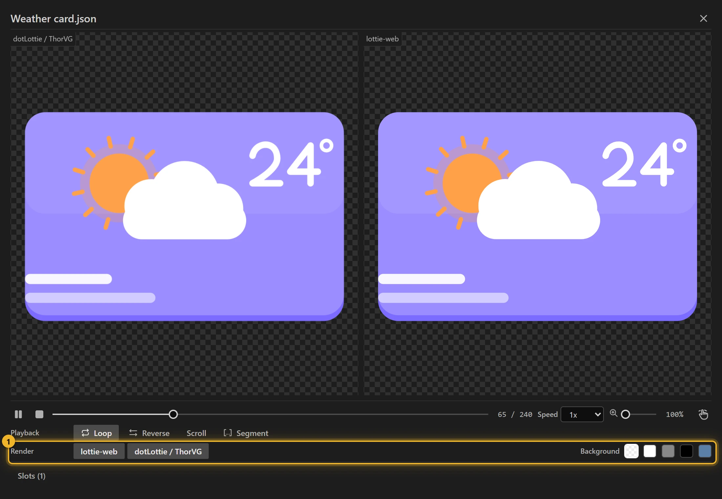
Task: Toggle the lottie-web renderer button
Action: (x=99, y=451)
